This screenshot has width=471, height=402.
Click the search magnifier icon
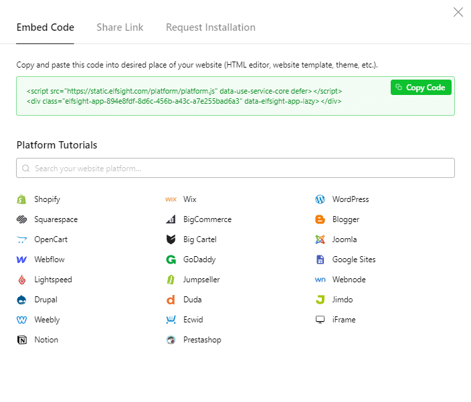26,169
